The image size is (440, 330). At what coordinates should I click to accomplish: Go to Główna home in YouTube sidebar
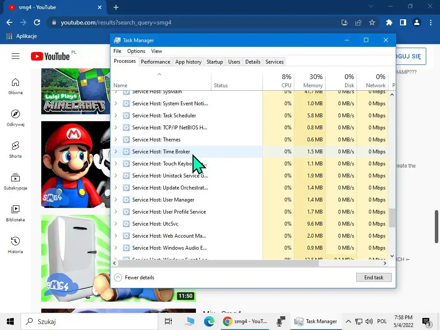(15, 86)
